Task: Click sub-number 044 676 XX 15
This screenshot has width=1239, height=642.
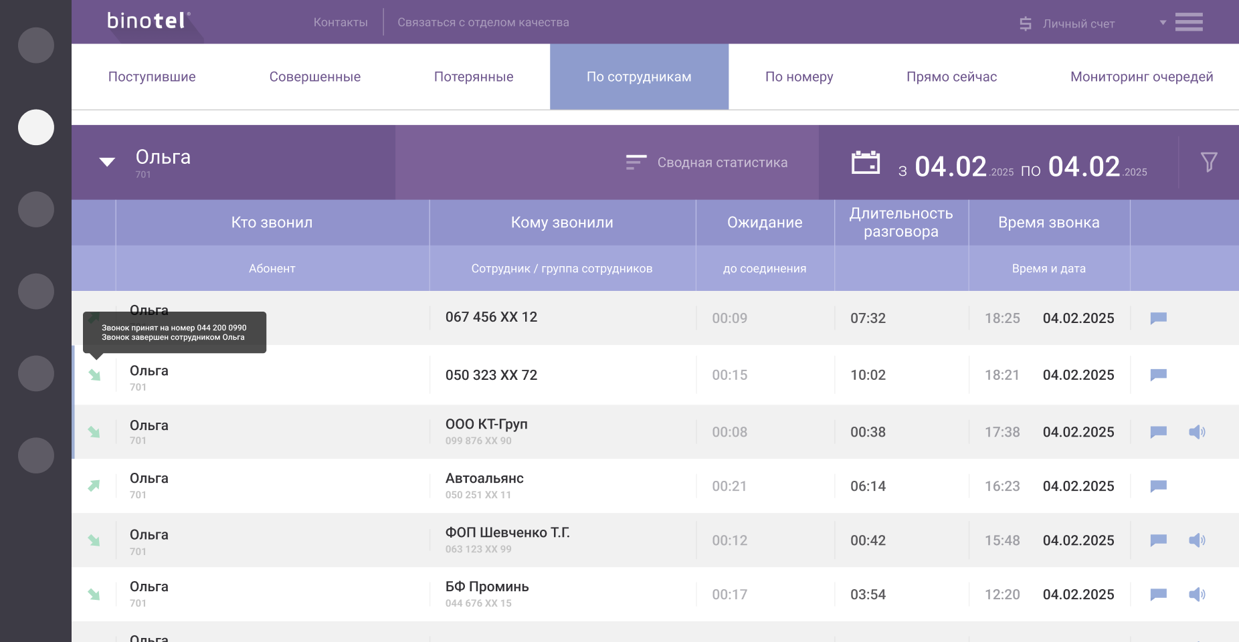Action: pos(478,603)
